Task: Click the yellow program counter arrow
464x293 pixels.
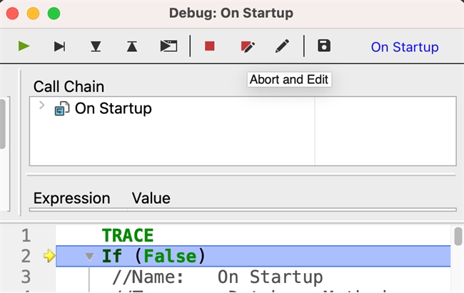Action: tap(49, 256)
